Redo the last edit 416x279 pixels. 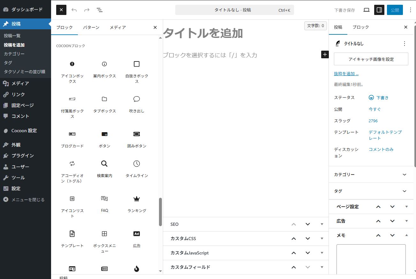point(87,10)
